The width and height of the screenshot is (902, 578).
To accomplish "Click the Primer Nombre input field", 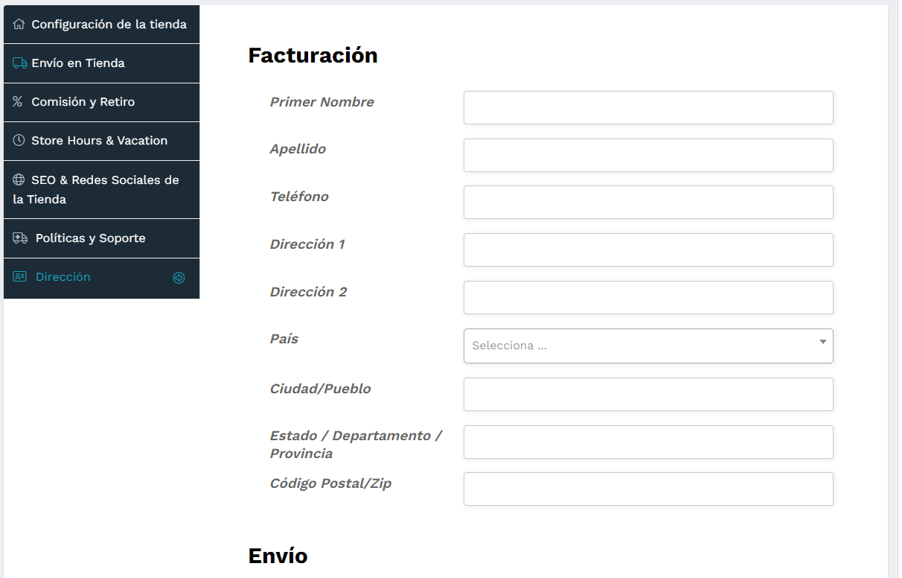I will pos(647,107).
